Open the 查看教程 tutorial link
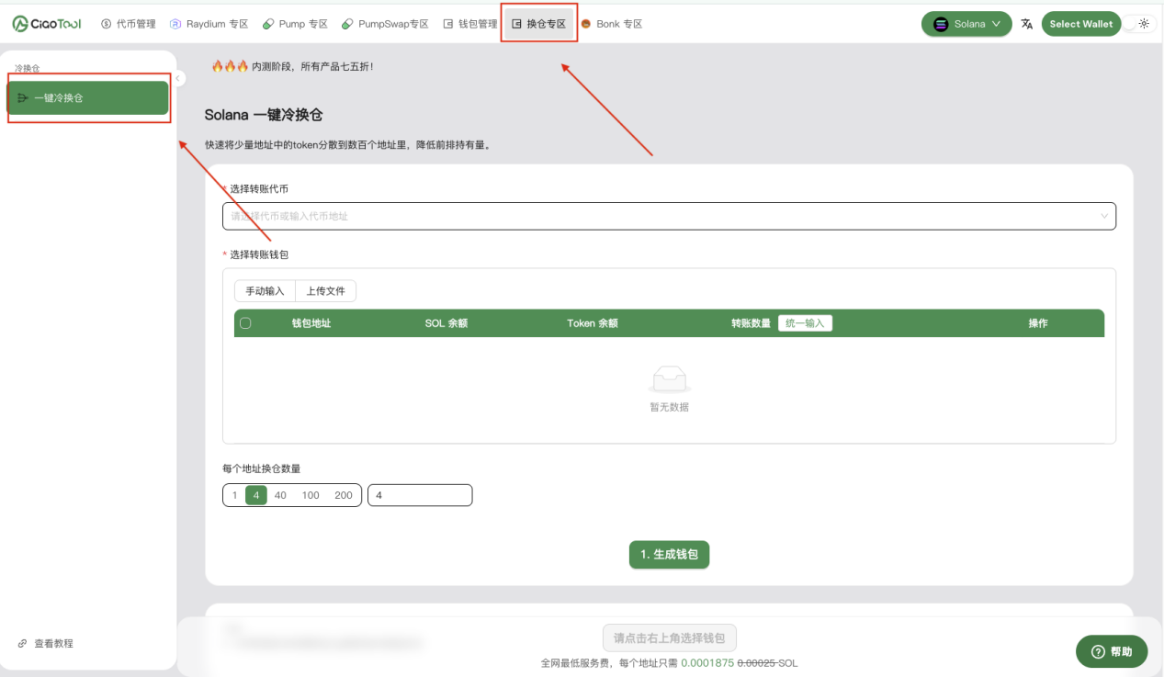 pos(46,643)
